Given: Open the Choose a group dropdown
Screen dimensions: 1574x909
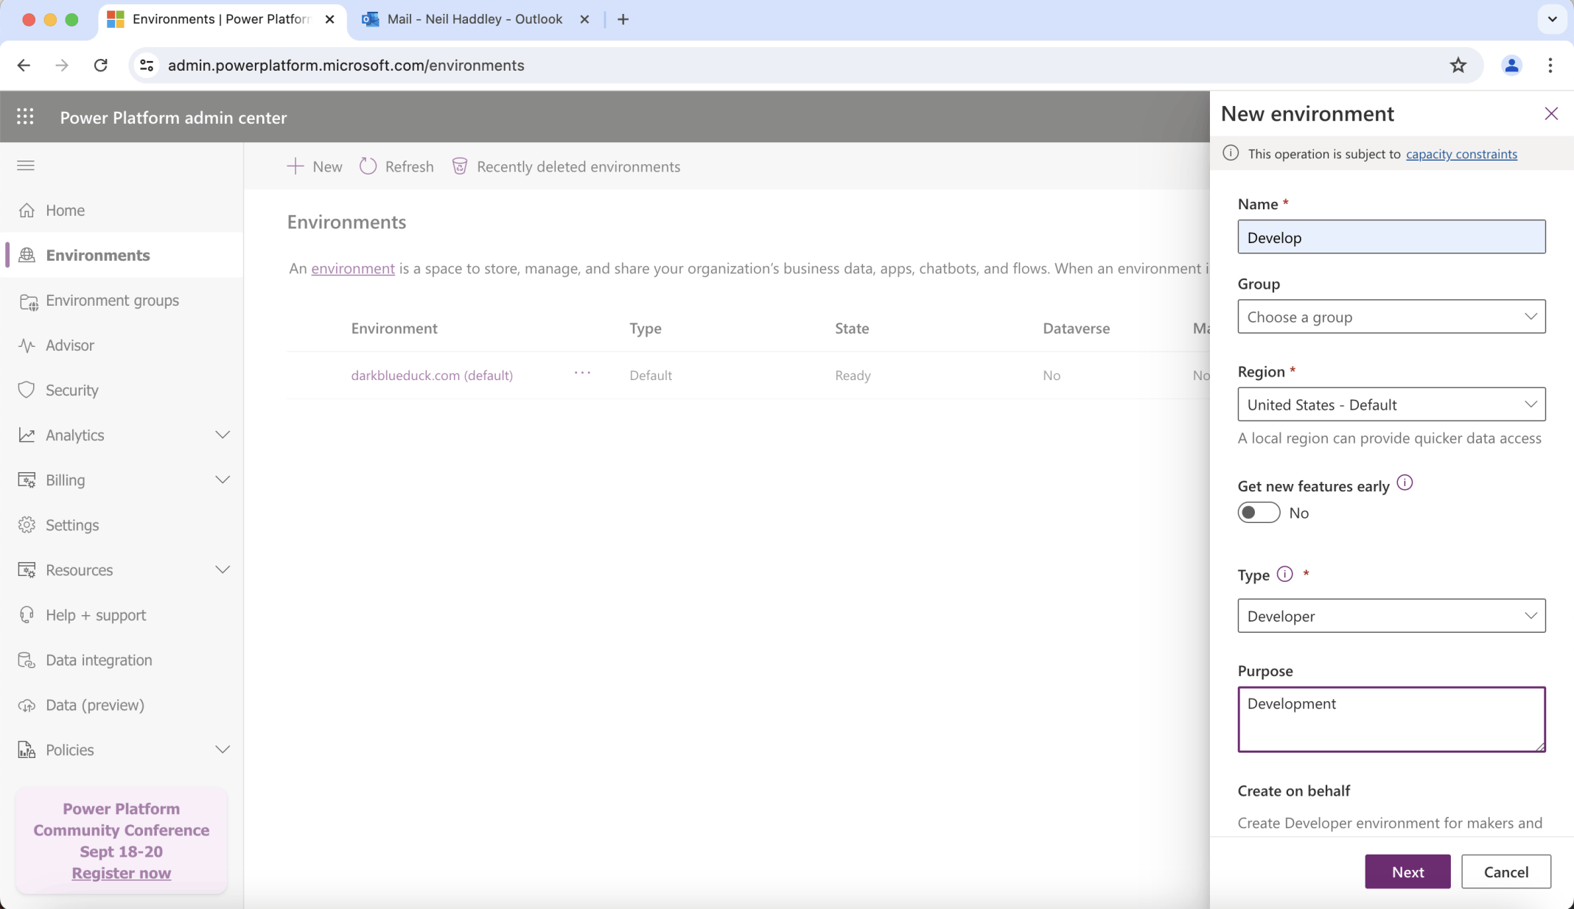Looking at the screenshot, I should (1391, 317).
